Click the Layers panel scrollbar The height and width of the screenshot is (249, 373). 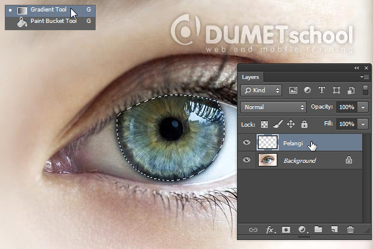[366, 179]
